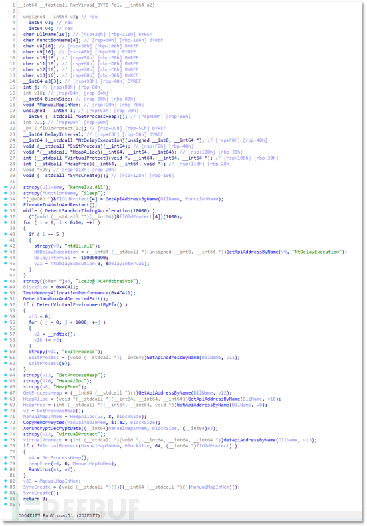This screenshot has width=367, height=526.
Task: Click the return 0 statement on line 85
Action: (x=35, y=499)
